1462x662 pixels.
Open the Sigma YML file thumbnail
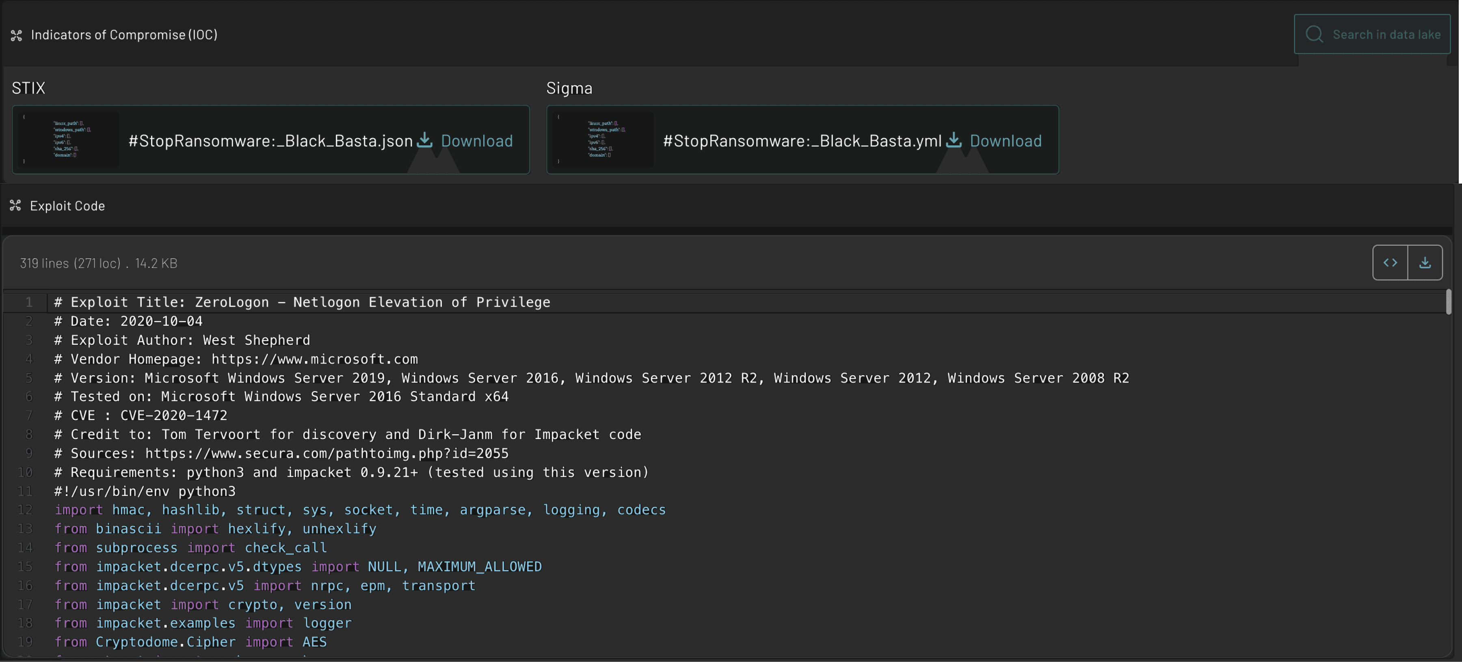pyautogui.click(x=603, y=140)
